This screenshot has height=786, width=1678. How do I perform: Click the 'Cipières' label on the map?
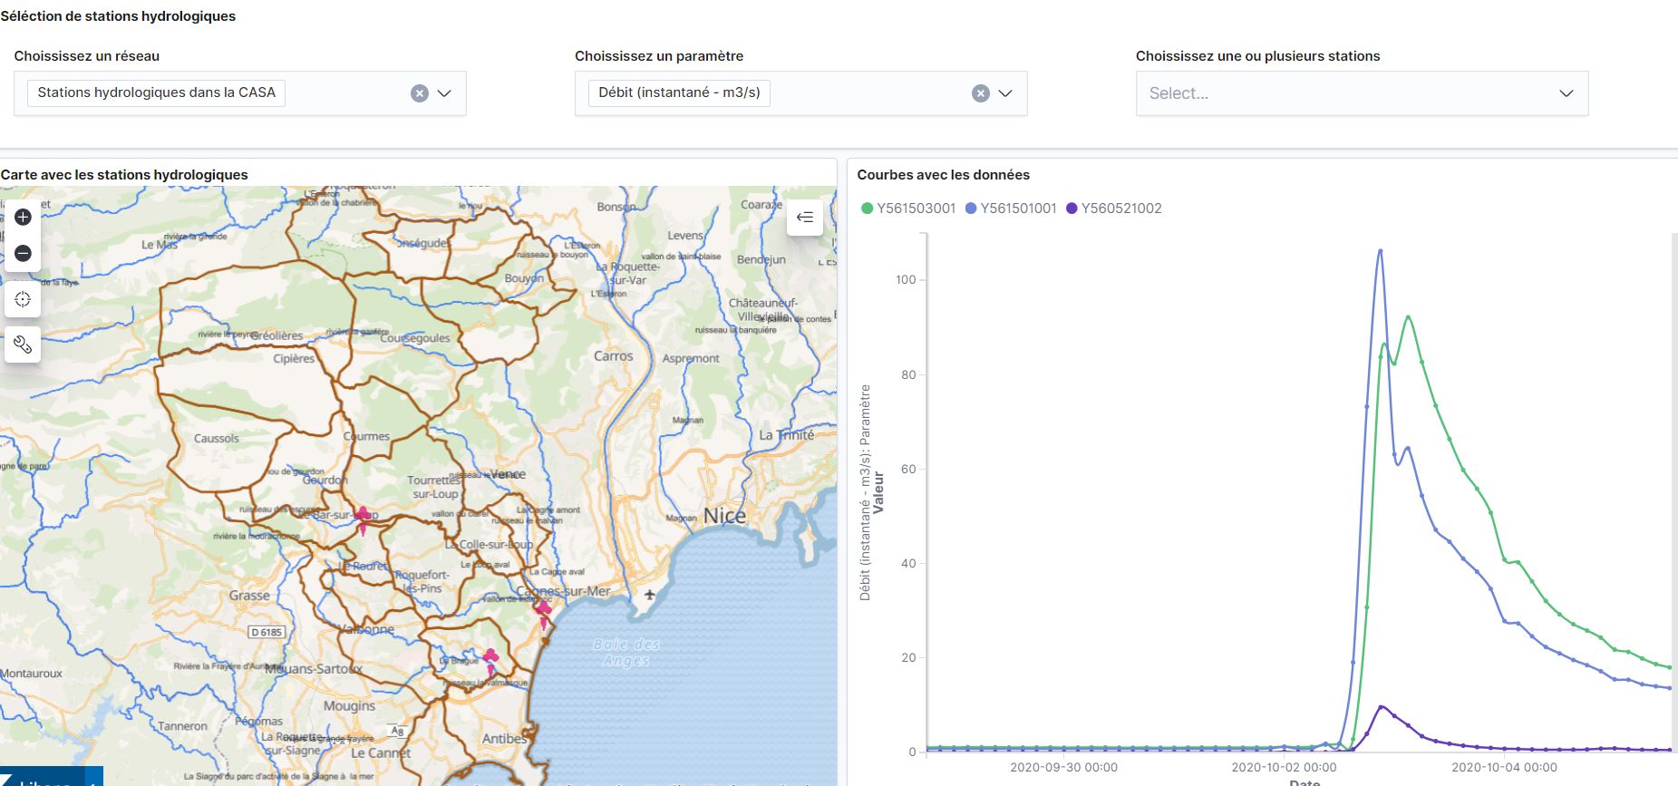294,359
